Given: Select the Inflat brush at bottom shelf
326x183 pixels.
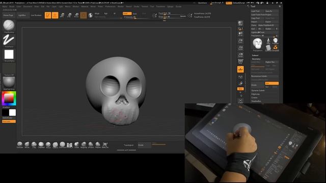Looking at the screenshot, I should (x=76, y=144).
